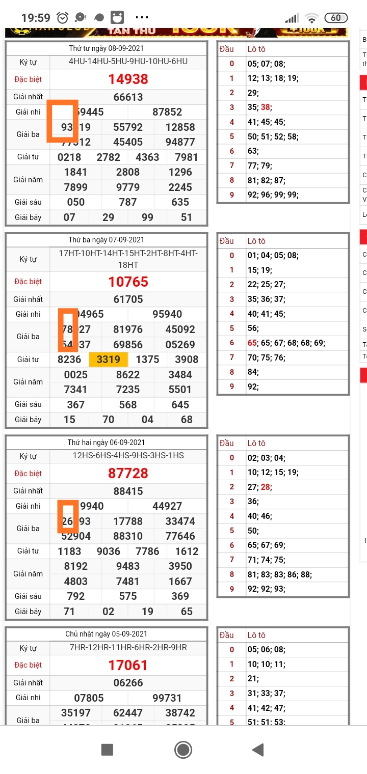Click second prize number 95940

167,314
